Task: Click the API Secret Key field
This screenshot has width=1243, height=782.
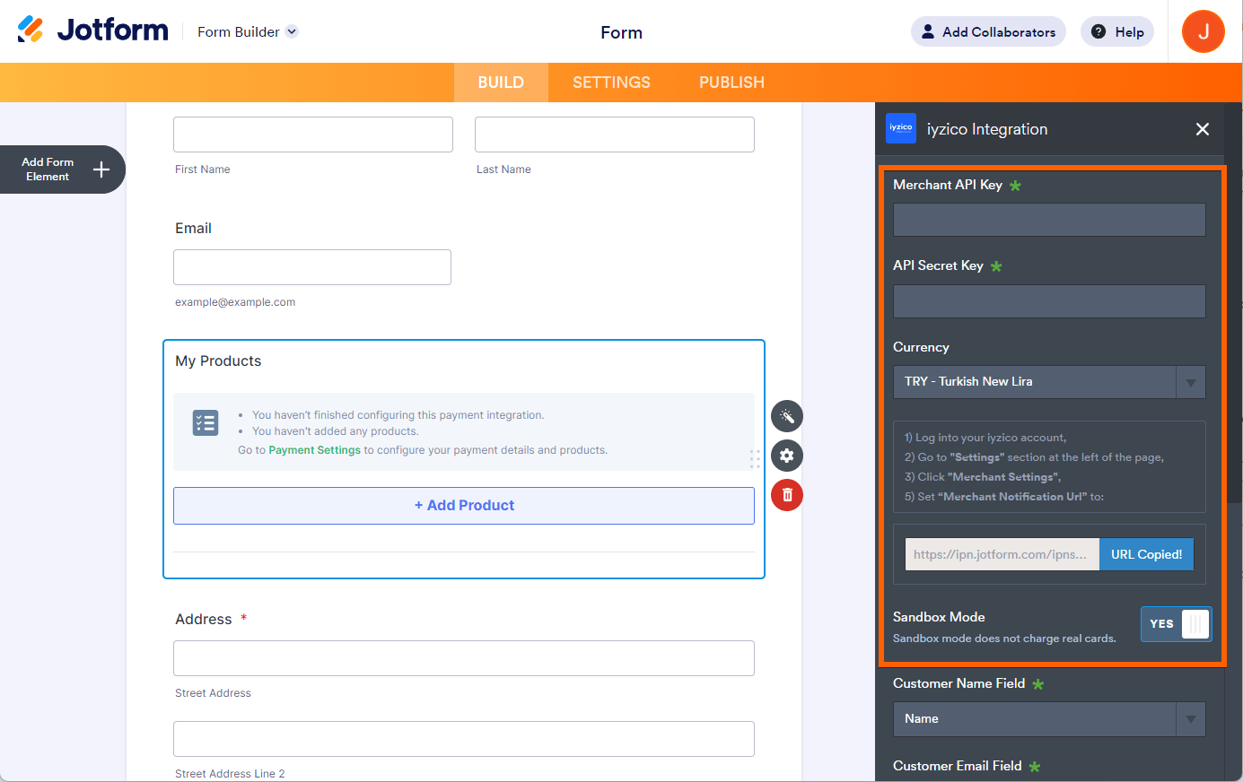Action: [x=1049, y=301]
